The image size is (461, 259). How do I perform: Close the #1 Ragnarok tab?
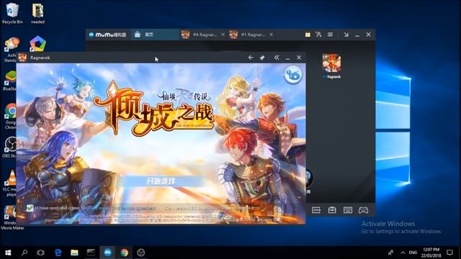[271, 35]
